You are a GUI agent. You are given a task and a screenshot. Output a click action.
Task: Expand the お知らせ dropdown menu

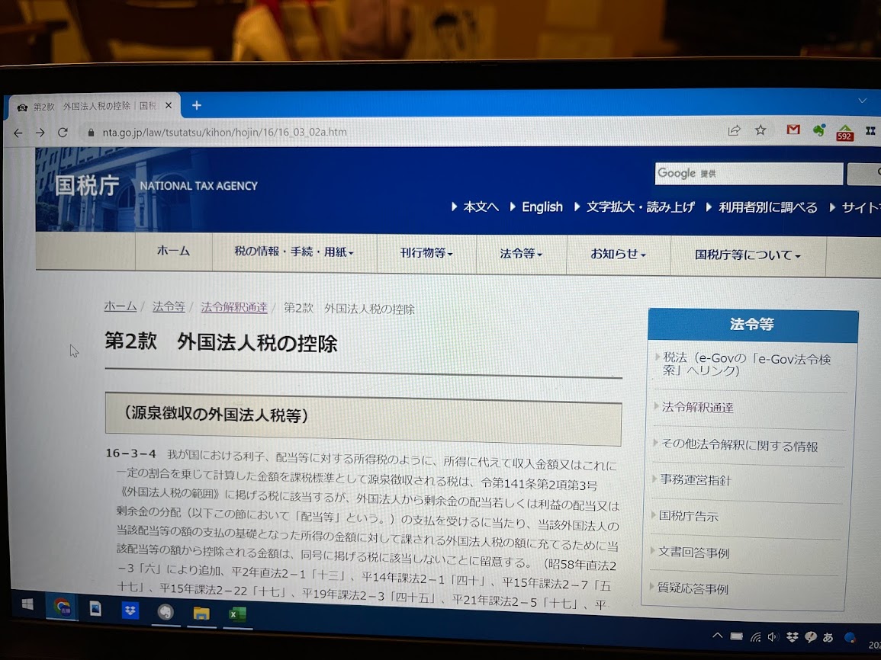pyautogui.click(x=618, y=254)
